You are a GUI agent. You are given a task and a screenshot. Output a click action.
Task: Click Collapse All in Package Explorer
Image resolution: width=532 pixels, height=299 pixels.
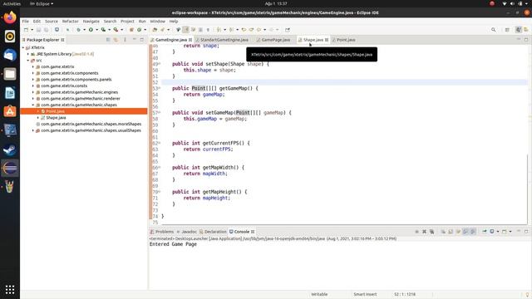(108, 40)
